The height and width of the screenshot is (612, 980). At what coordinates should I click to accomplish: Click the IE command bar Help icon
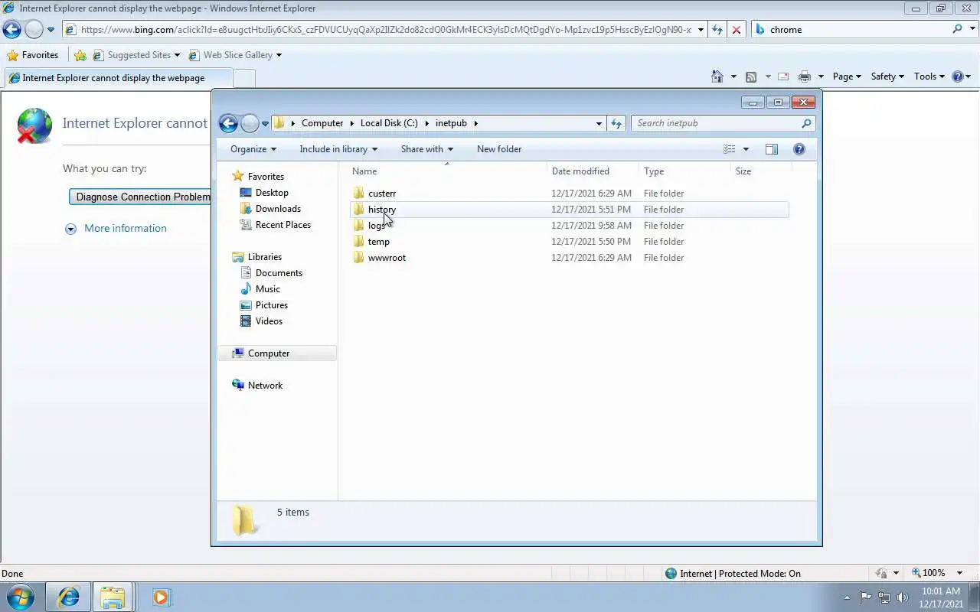click(957, 76)
